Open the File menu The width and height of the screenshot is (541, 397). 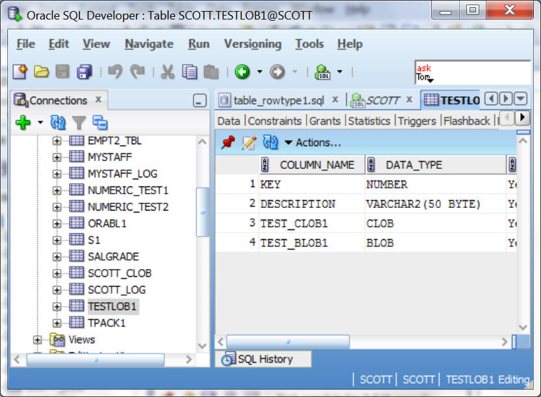26,44
